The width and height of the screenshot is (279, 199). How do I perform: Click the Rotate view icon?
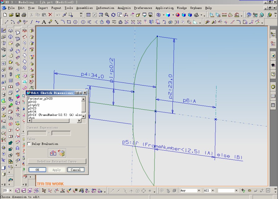point(113,15)
